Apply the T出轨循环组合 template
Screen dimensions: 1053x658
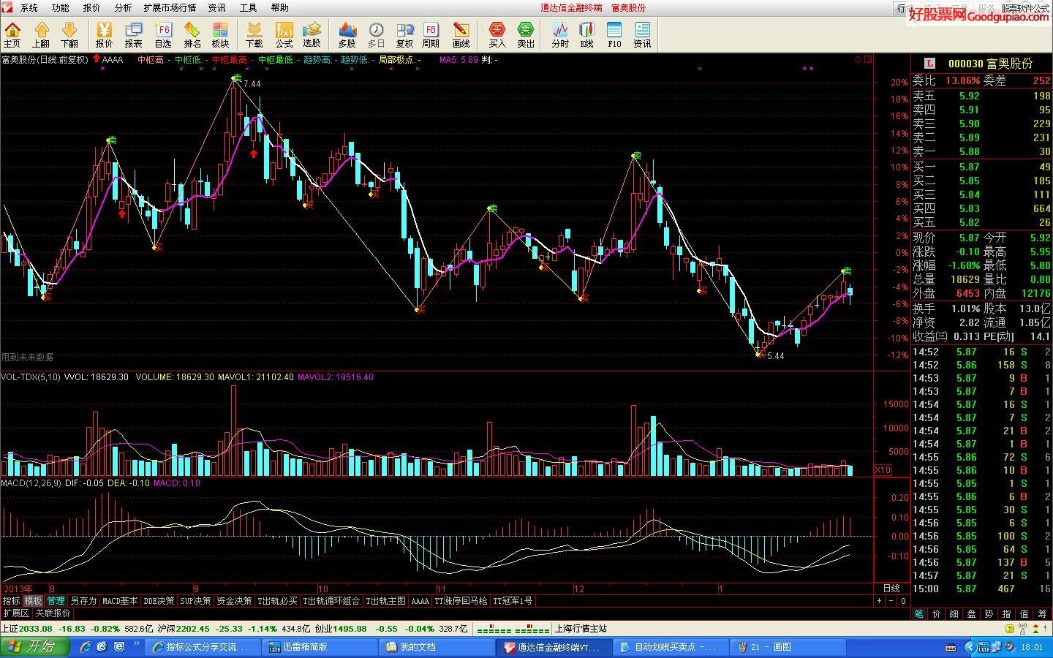(331, 601)
